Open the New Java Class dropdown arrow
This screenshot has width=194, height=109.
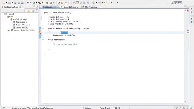pyautogui.click(x=54, y=3)
